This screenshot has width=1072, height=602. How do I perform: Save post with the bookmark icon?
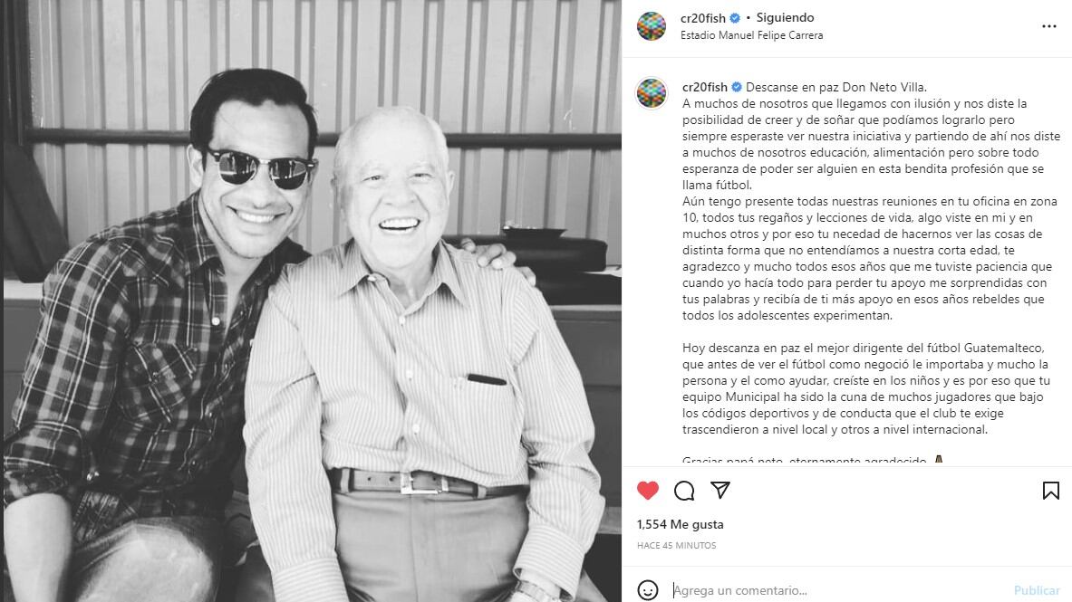pyautogui.click(x=1051, y=491)
